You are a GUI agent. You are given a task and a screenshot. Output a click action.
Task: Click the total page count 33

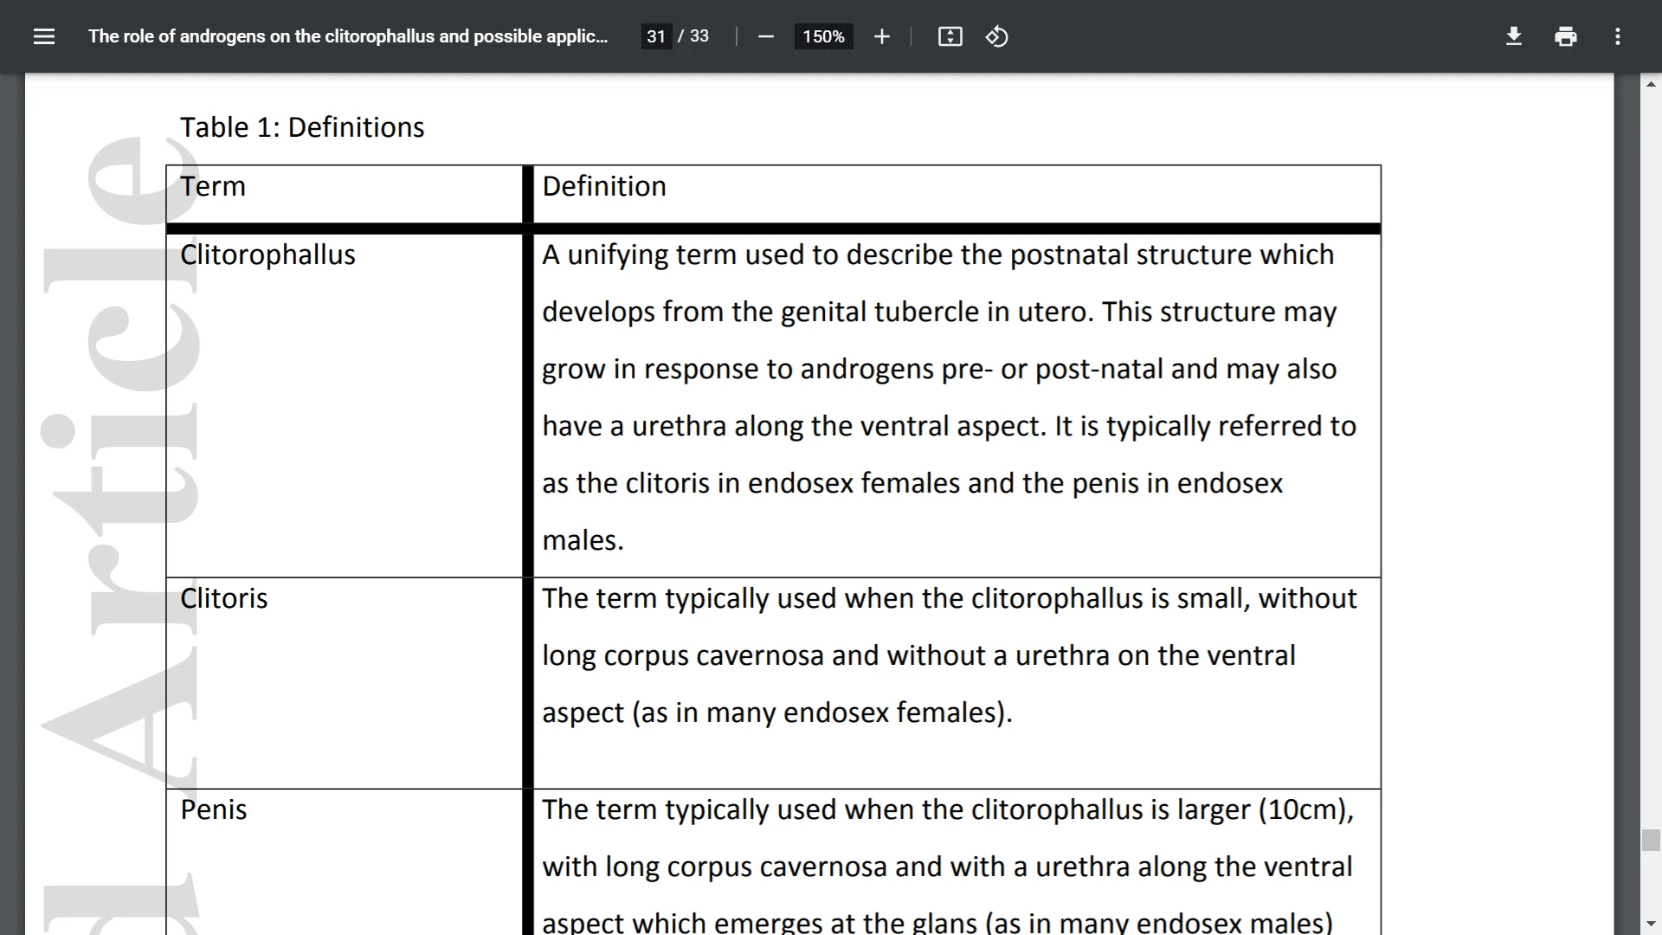(699, 36)
